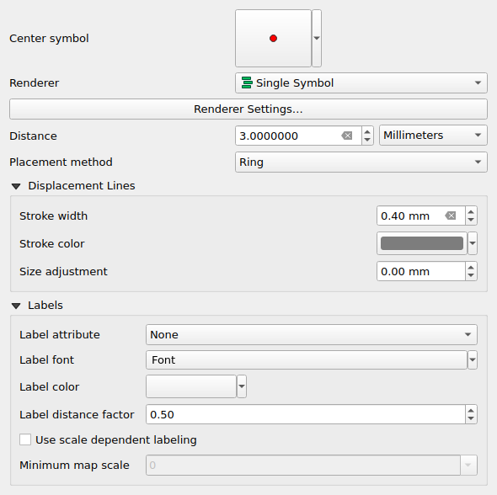Viewport: 497px width, 495px height.
Task: Collapse the Displacement Lines section
Action: pyautogui.click(x=16, y=186)
